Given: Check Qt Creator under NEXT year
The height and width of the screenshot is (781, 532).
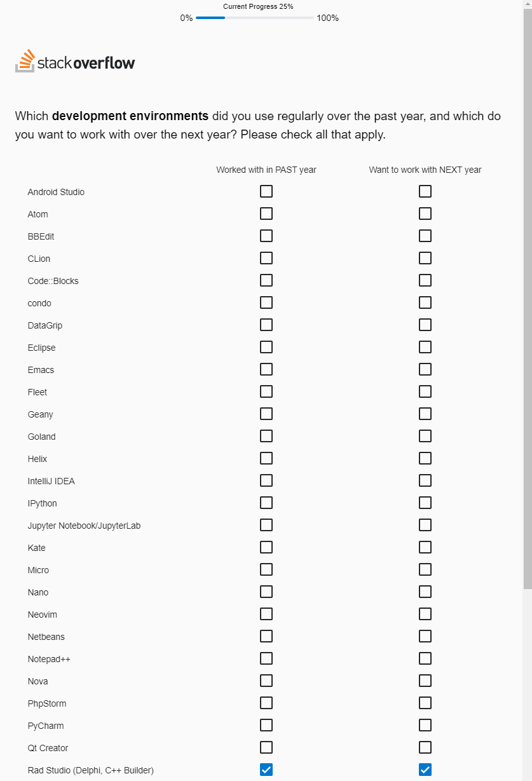Looking at the screenshot, I should [425, 747].
